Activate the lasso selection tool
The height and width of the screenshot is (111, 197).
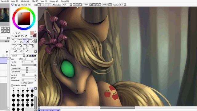point(16,33)
